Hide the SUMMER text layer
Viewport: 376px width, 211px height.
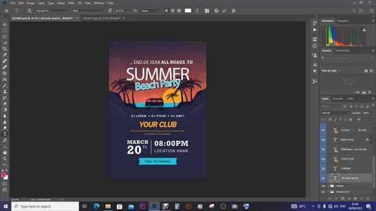323,168
